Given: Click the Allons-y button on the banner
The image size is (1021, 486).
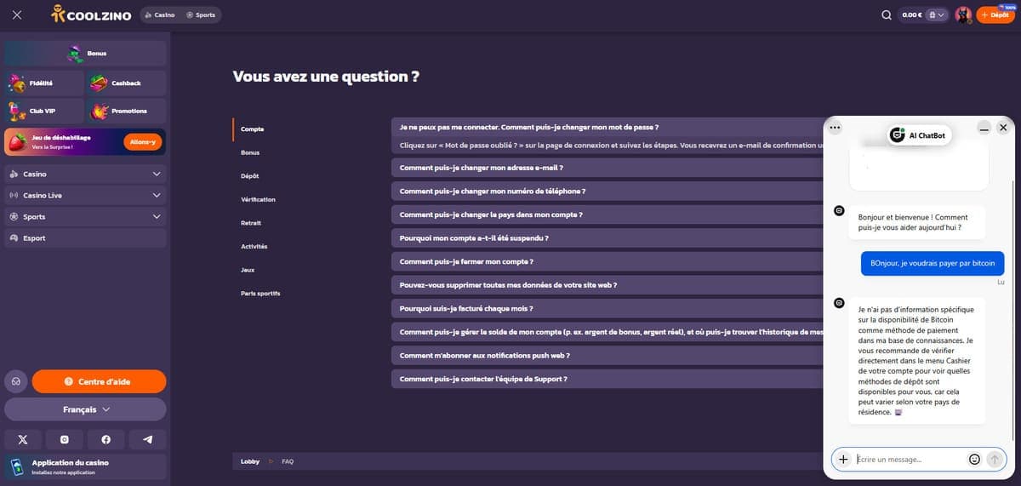Looking at the screenshot, I should [x=142, y=141].
